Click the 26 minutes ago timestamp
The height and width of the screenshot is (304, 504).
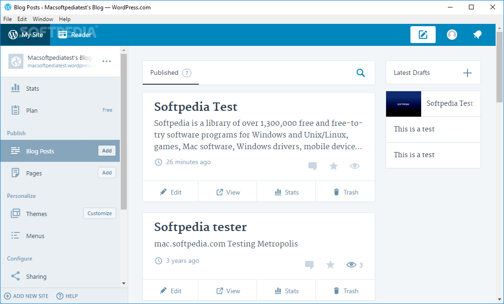[189, 162]
